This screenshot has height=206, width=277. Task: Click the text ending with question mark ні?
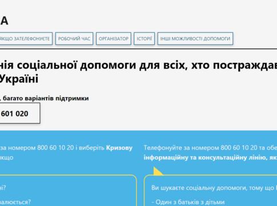tap(3, 188)
